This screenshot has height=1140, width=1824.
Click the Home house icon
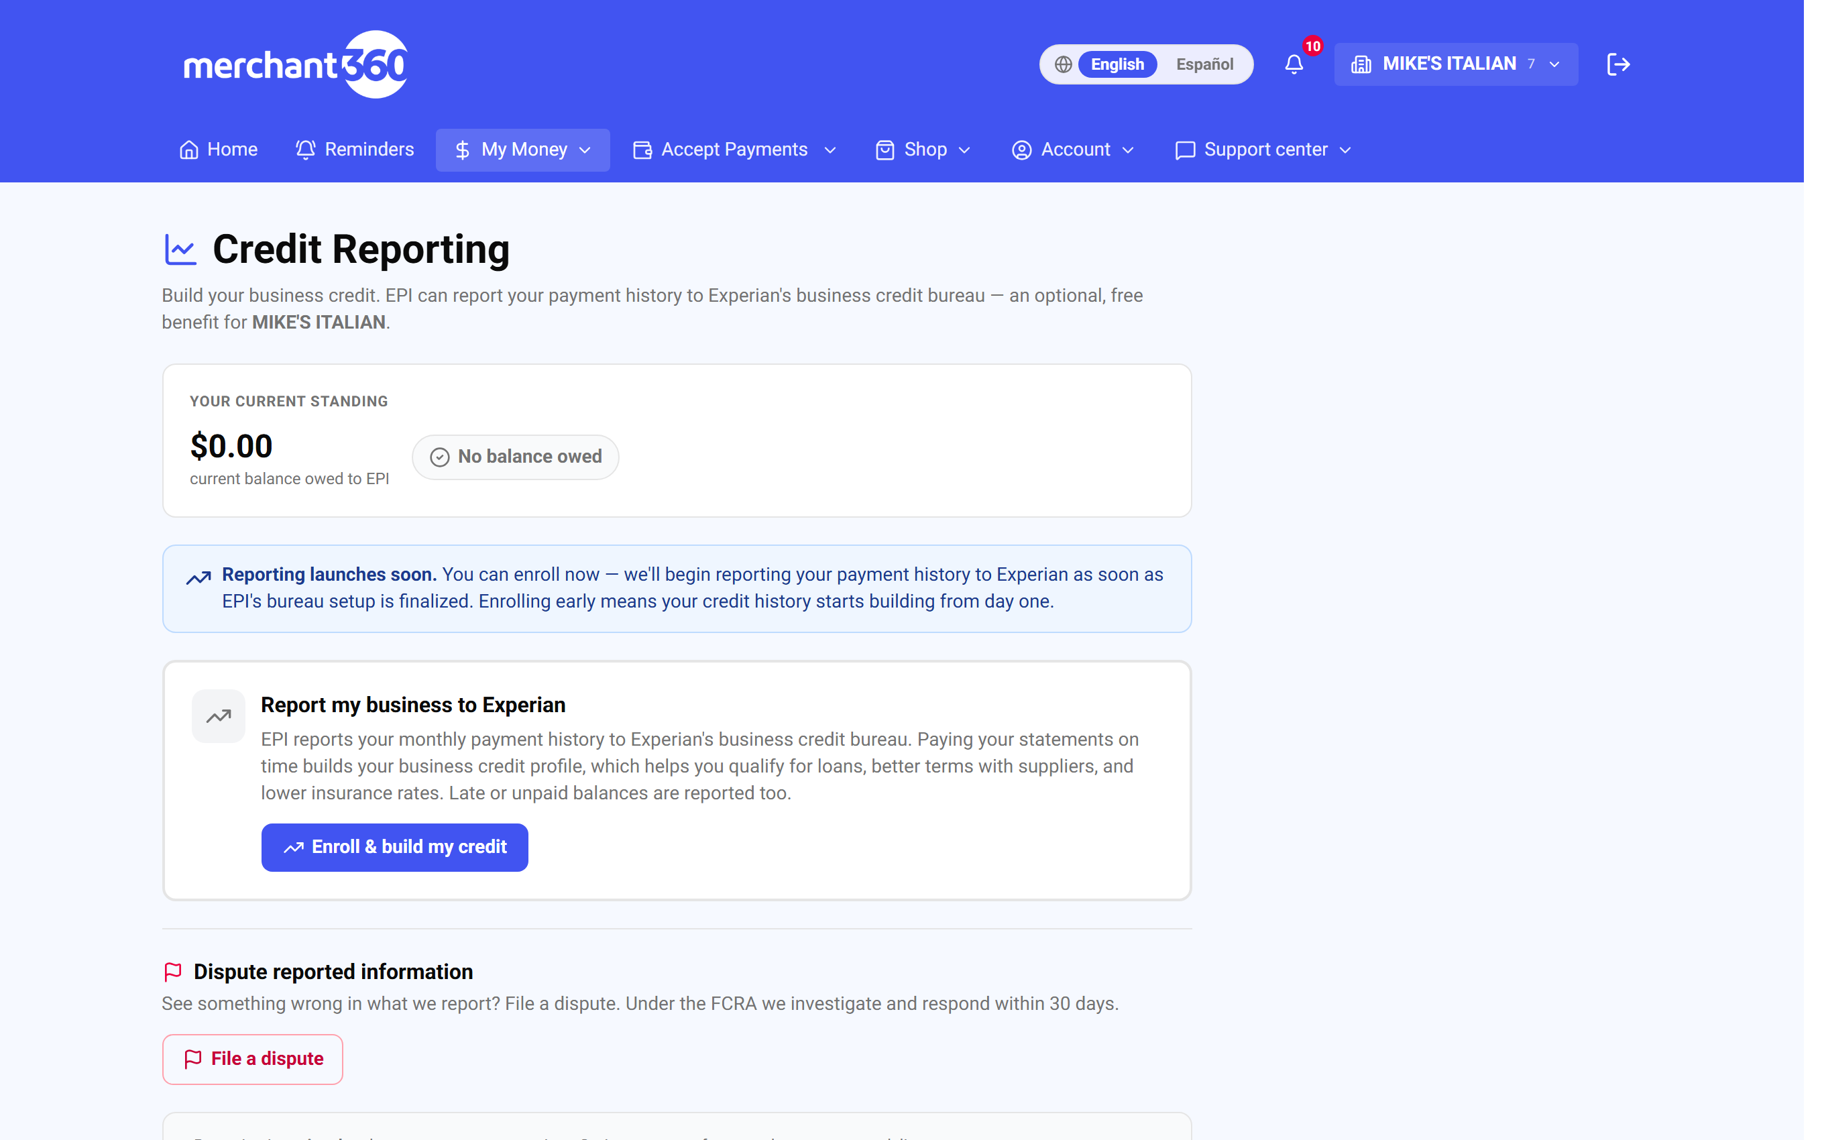(x=188, y=150)
